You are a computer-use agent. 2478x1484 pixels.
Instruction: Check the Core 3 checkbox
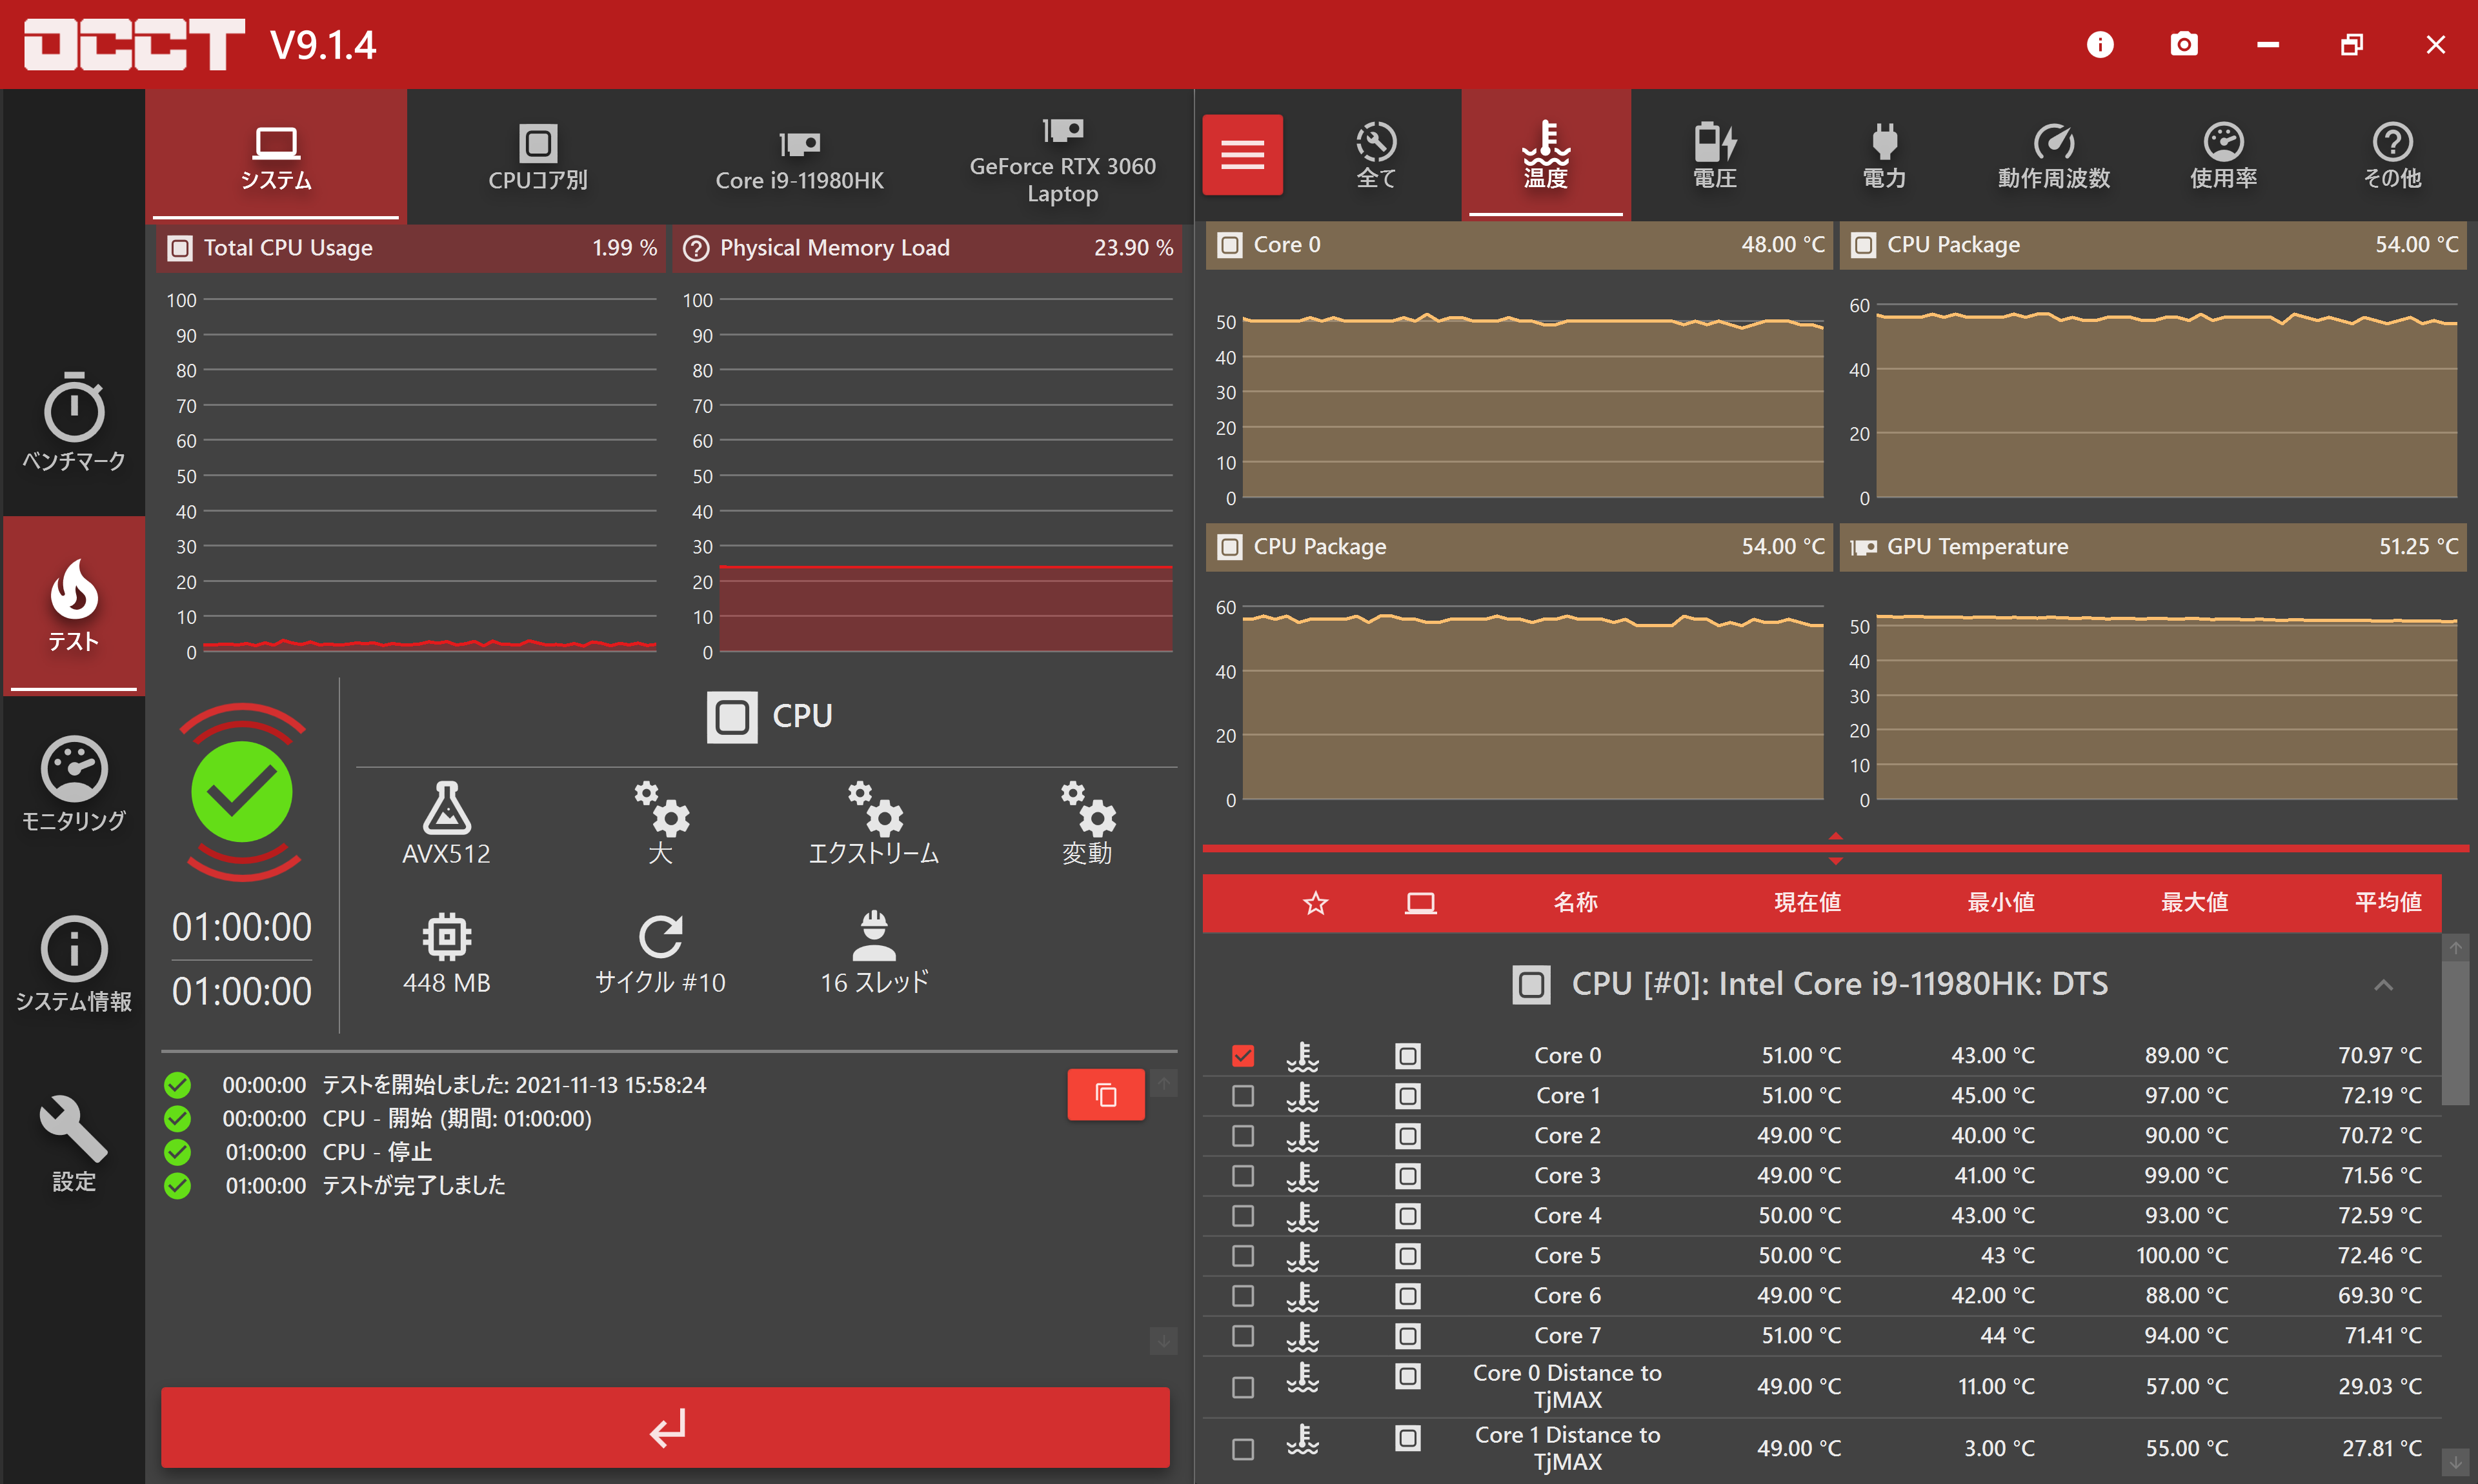coord(1242,1176)
